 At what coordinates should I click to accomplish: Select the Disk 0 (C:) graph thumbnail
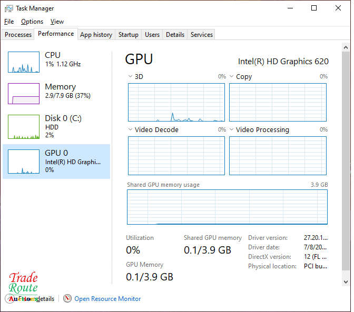(24, 127)
